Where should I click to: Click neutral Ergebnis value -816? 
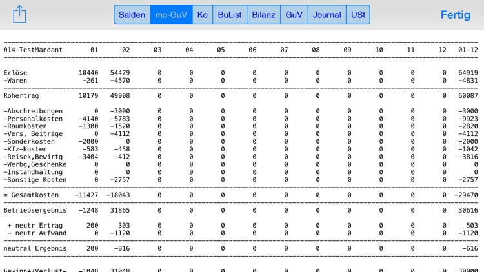click(x=122, y=248)
